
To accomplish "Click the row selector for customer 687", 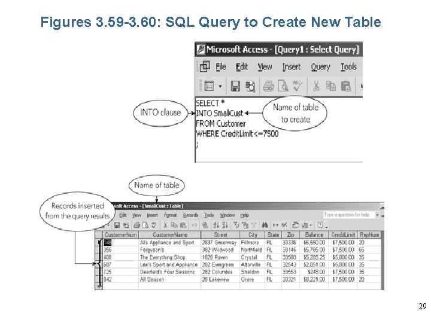I will (x=98, y=264).
